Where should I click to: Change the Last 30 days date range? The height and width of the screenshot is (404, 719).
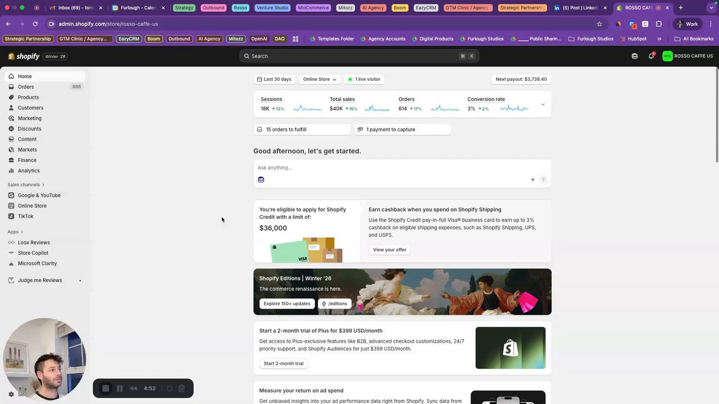click(x=274, y=79)
